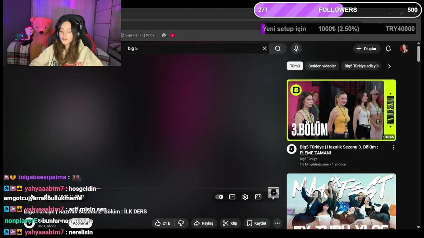
Task: Click the Abone ol subscribe button
Action: click(x=80, y=223)
